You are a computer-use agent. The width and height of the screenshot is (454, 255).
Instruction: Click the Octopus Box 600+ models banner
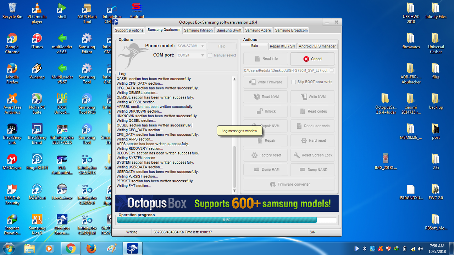[x=227, y=203]
